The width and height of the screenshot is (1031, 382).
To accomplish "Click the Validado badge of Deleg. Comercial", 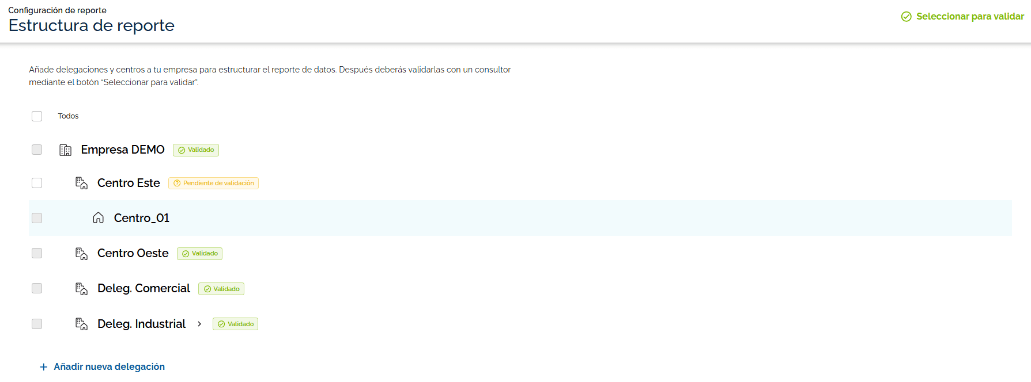I will 221,289.
